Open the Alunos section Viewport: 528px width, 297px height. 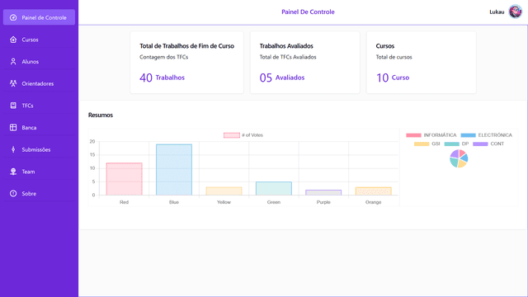tap(39, 61)
